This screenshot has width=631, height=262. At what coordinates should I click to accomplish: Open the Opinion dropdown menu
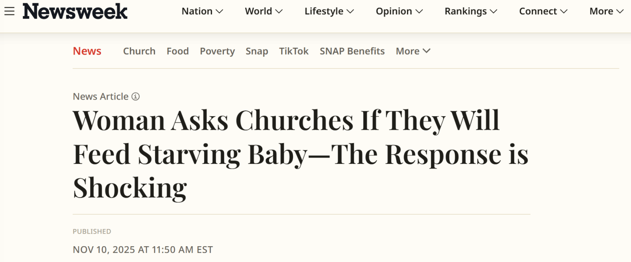(399, 11)
